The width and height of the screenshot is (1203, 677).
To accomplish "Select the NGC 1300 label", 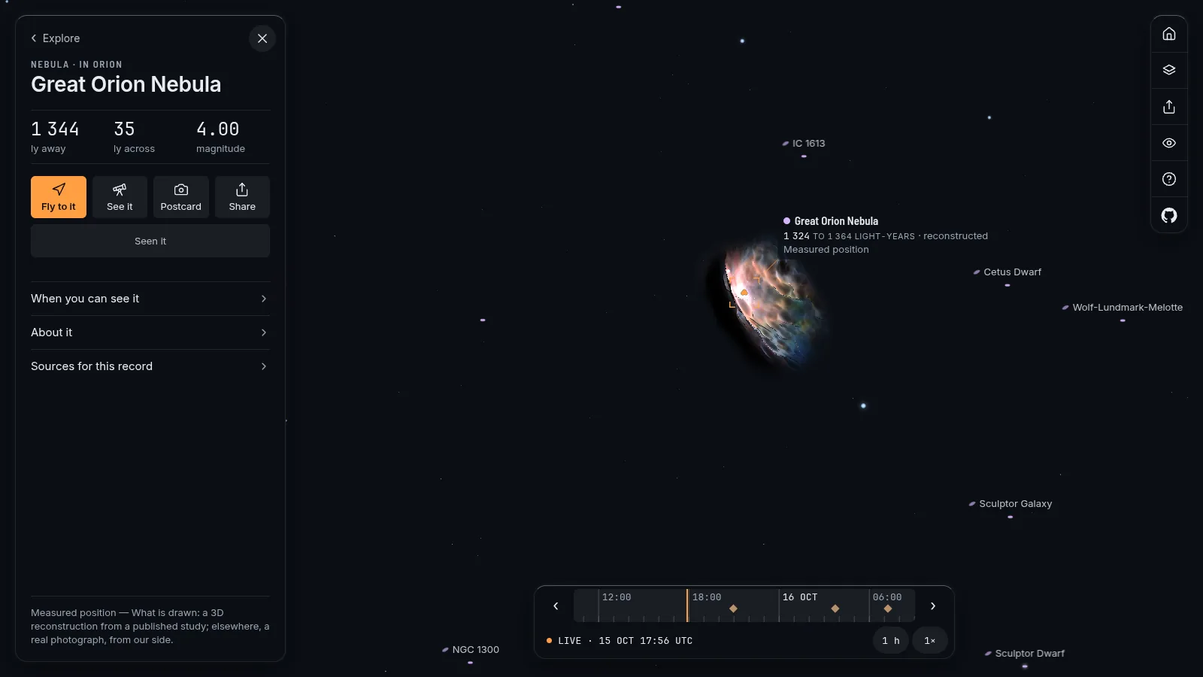I will (471, 650).
